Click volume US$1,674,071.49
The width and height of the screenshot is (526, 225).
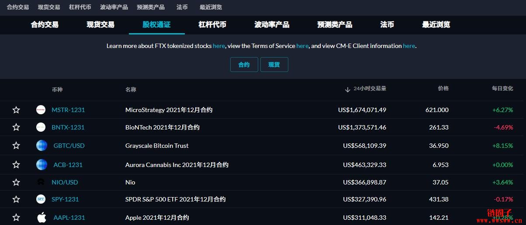point(362,110)
